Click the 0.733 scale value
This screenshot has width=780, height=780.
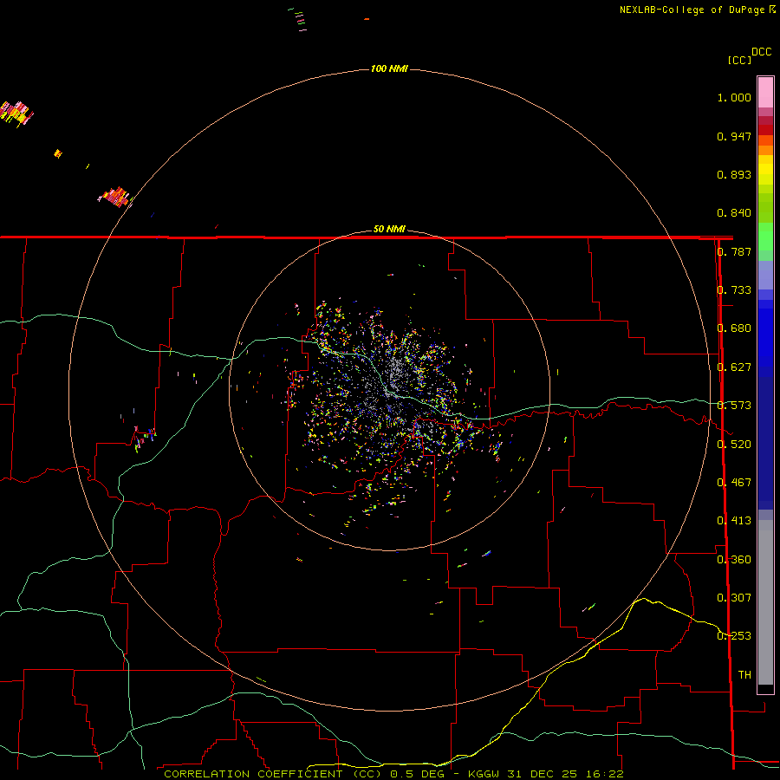tap(734, 290)
